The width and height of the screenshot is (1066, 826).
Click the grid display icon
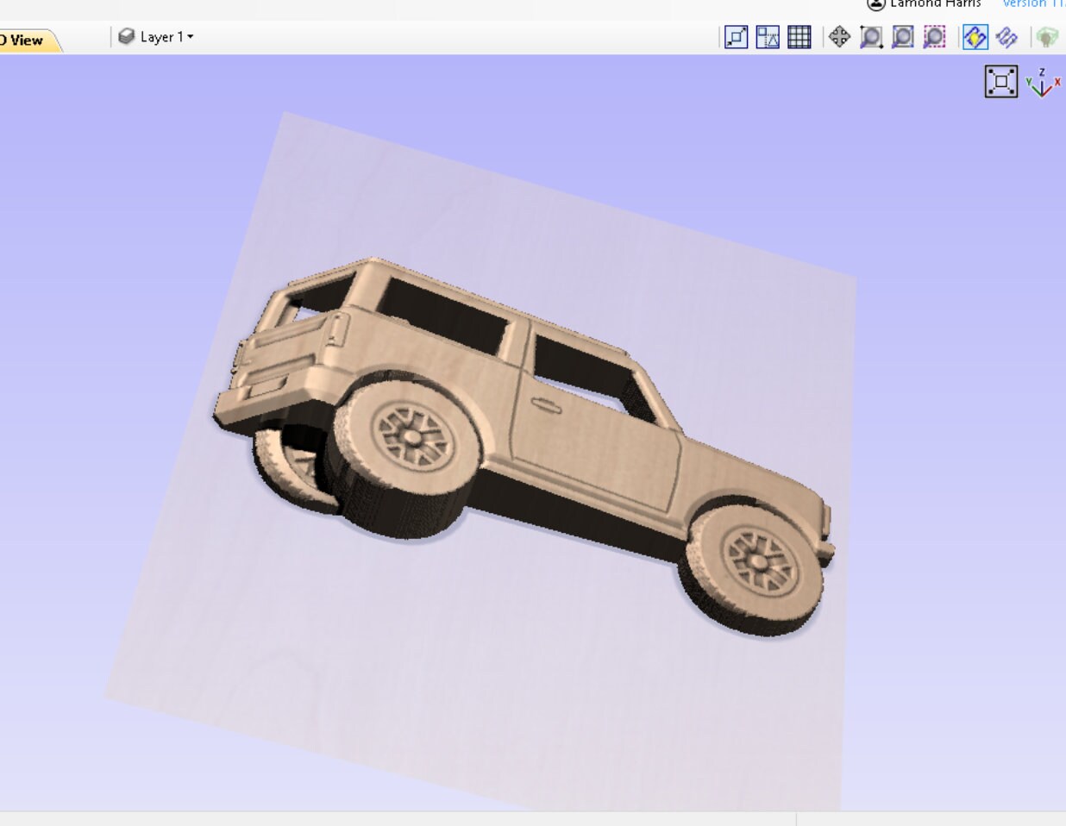tap(799, 37)
